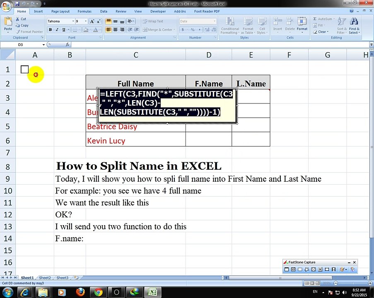Open Google Chrome from the taskbar
The width and height of the screenshot is (374, 298).
[98, 292]
